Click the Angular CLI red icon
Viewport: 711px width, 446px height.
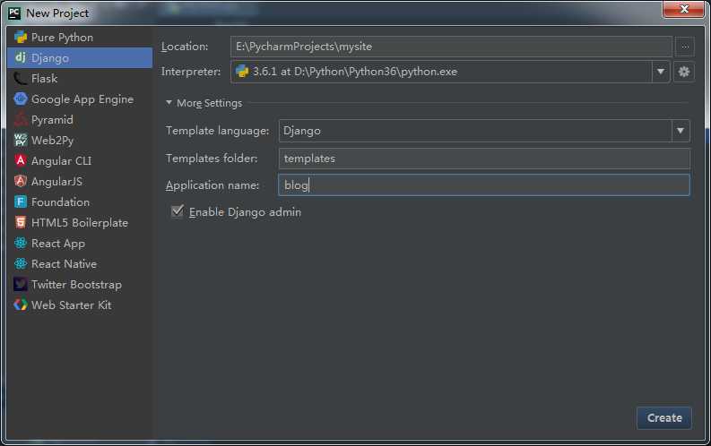click(x=21, y=160)
